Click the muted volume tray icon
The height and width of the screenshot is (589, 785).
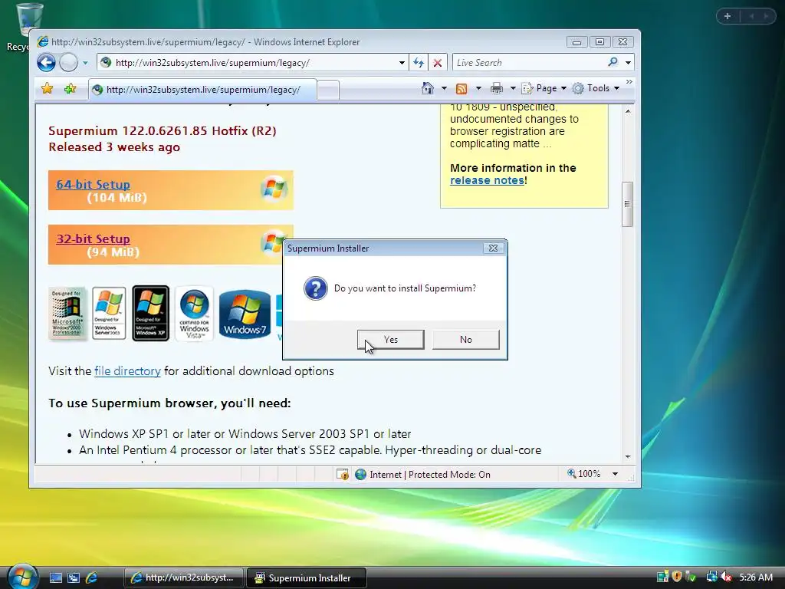tap(725, 577)
